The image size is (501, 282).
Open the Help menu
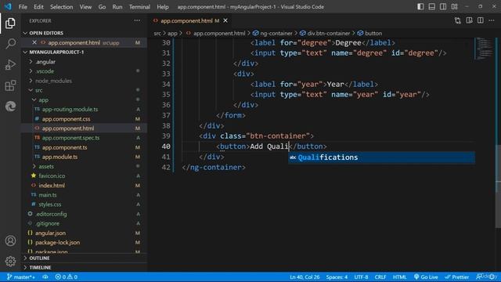tap(163, 7)
